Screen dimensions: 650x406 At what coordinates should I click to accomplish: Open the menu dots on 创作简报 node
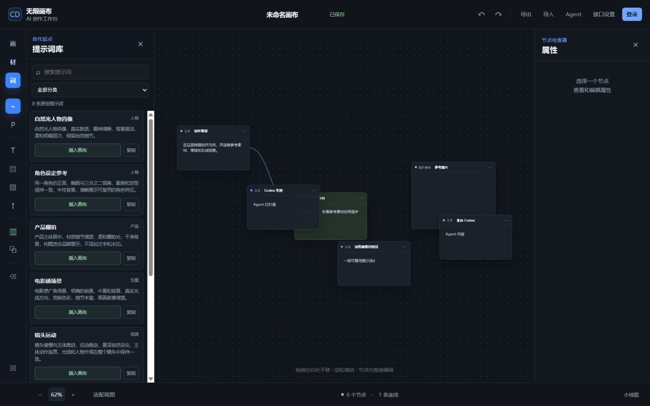coord(244,131)
